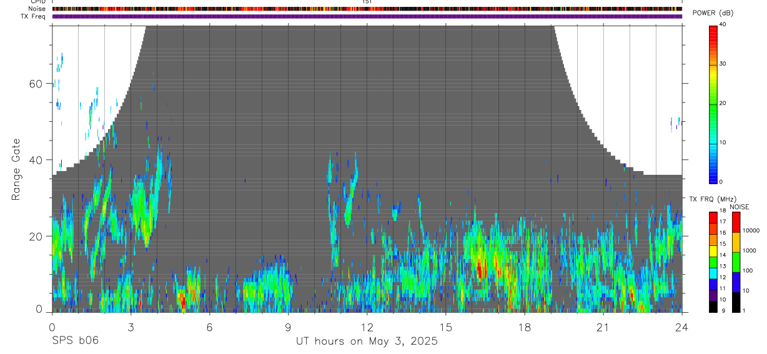Click the blue 10 noise swatch
Viewport: 767px width, 354px height.
click(x=735, y=282)
